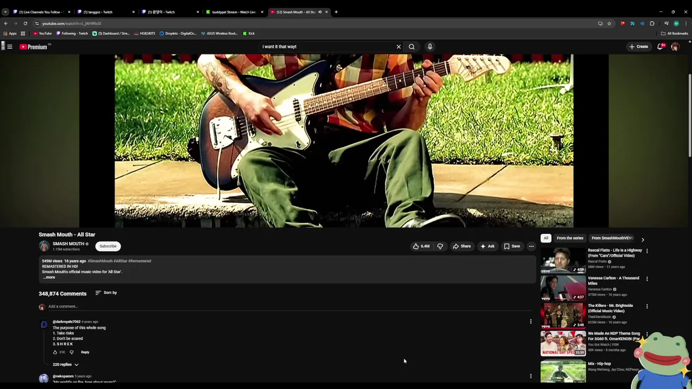
Task: Show next related-video chips arrow
Action: click(x=643, y=239)
